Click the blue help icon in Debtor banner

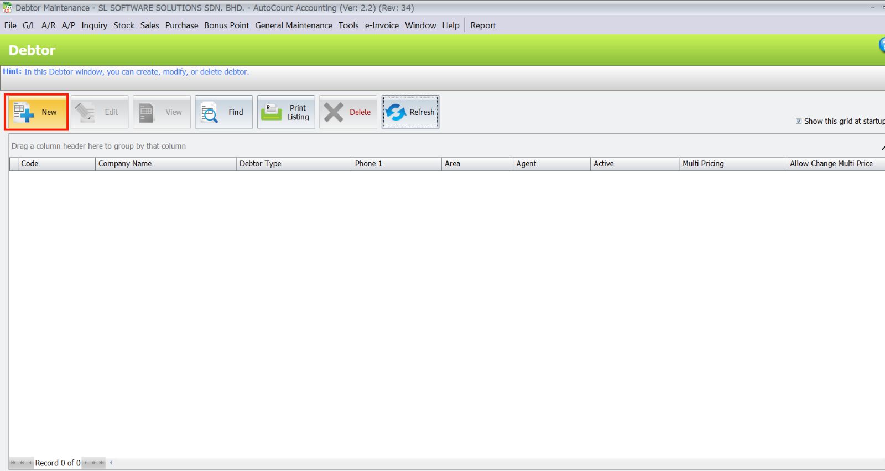click(x=882, y=45)
